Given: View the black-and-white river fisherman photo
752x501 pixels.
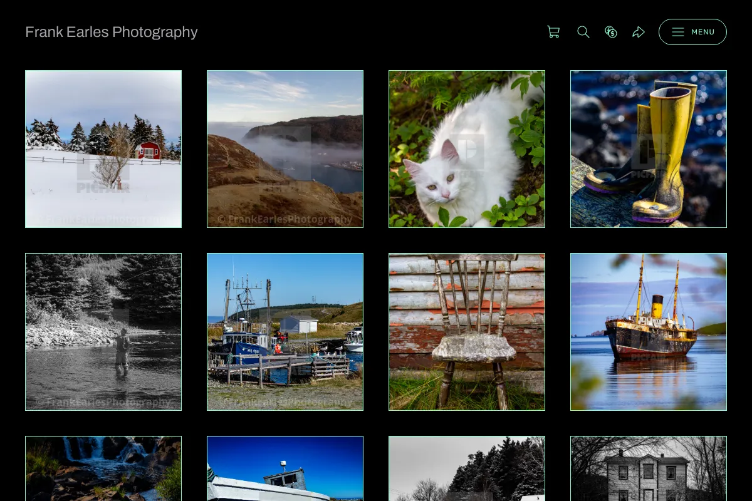Looking at the screenshot, I should click(x=103, y=332).
